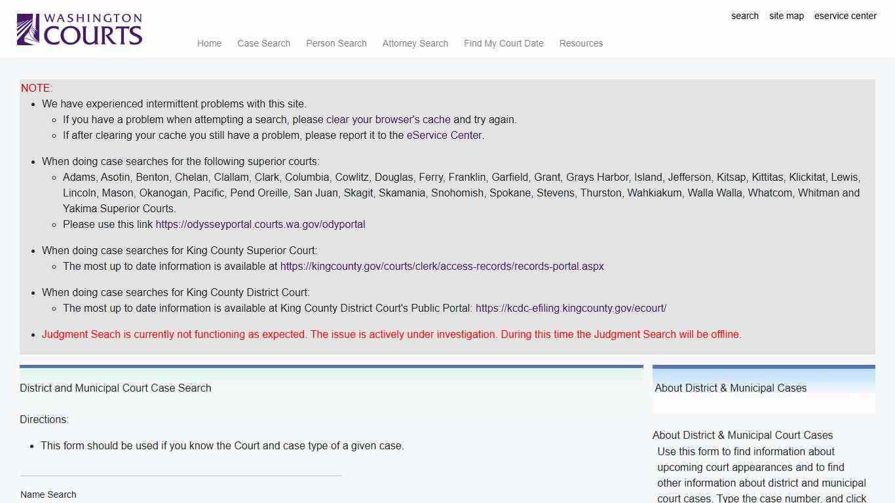The height and width of the screenshot is (503, 895).
Task: Expand the Name Search section
Action: [x=48, y=494]
